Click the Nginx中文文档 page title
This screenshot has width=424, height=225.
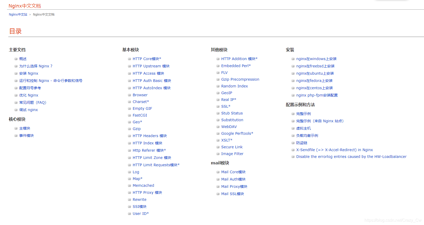coord(25,6)
